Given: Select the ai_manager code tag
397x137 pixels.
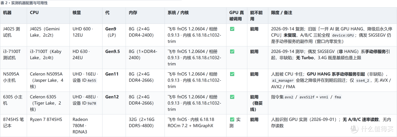Looking at the screenshot, I should coord(283,81).
